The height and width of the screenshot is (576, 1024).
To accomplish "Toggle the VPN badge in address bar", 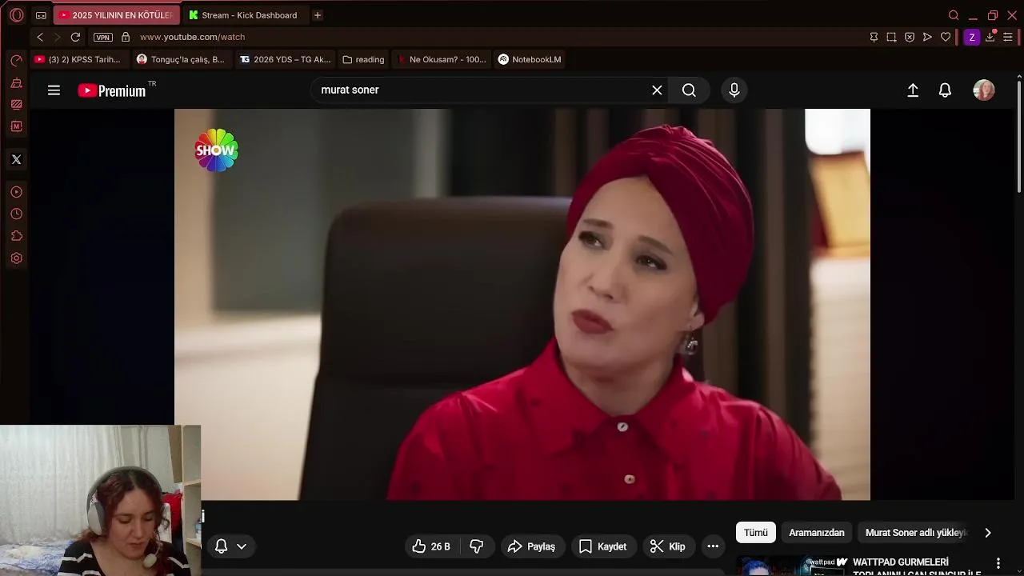I will 102,37.
